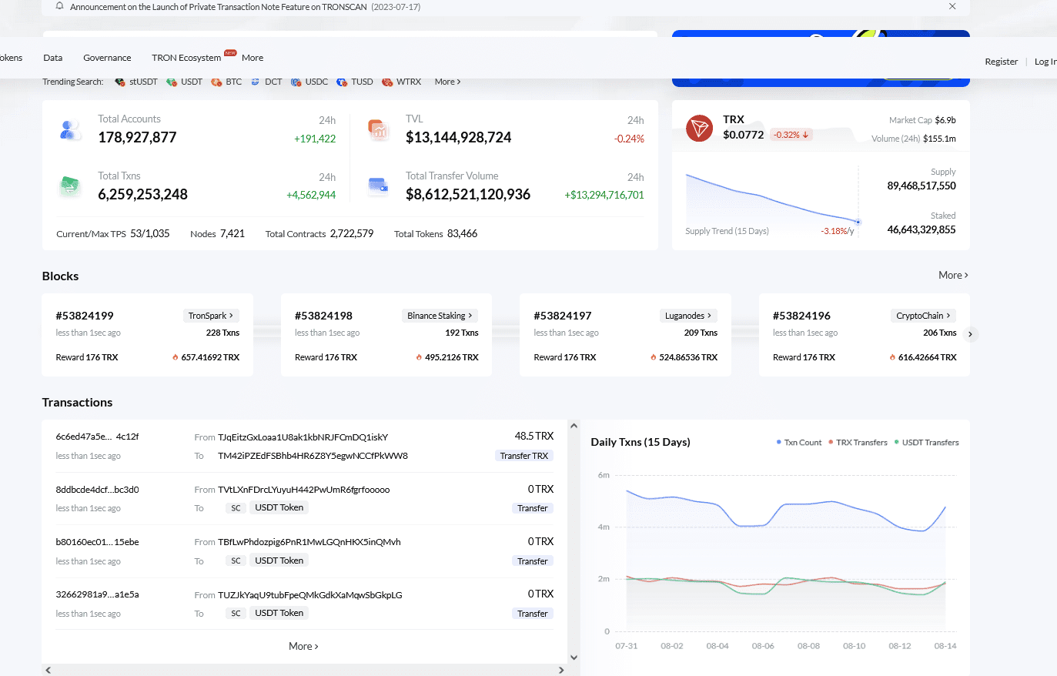
Task: Close the announcement banner
Action: coord(952,6)
